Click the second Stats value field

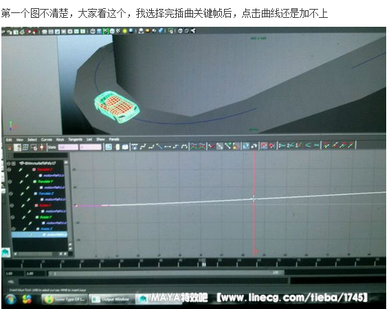tap(90, 147)
